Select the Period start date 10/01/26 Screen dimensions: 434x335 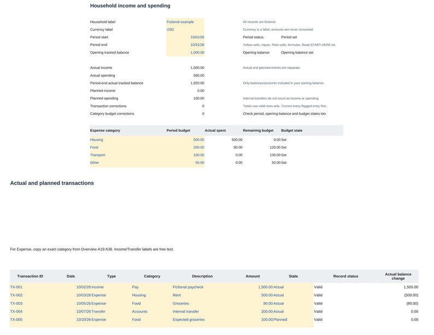(185, 37)
